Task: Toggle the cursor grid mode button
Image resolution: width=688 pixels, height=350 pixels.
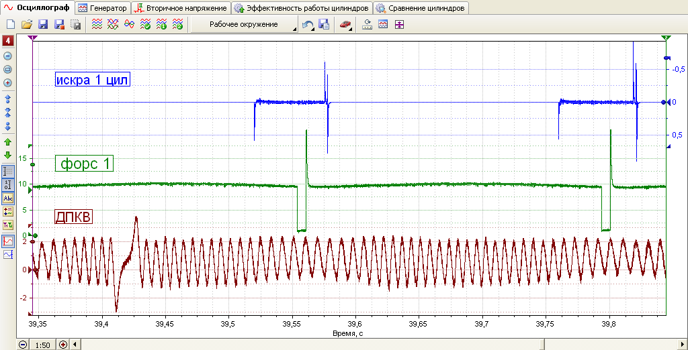Action: coord(8,171)
